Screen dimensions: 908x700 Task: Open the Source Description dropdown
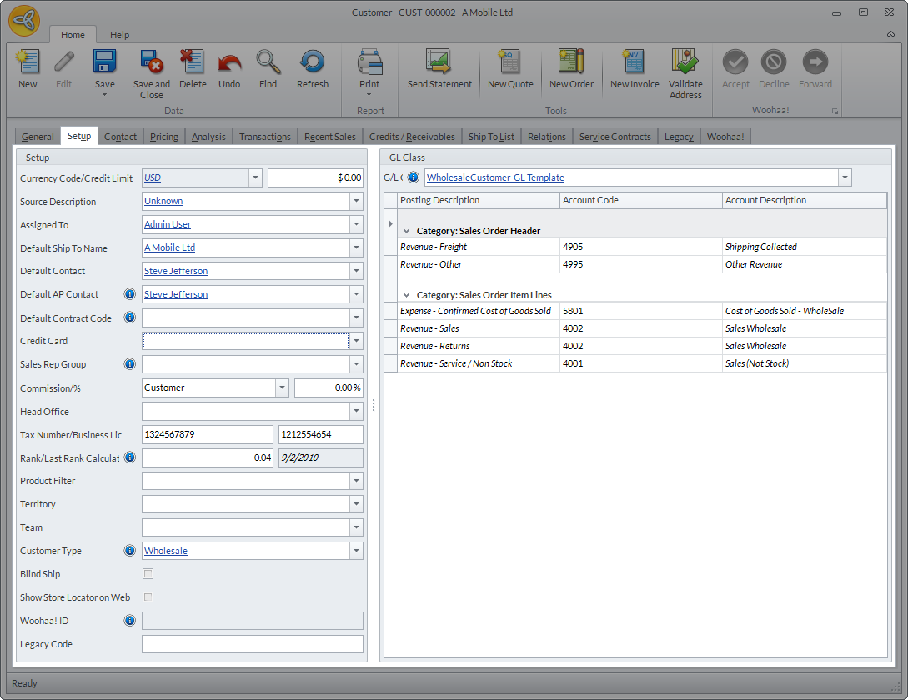click(357, 202)
